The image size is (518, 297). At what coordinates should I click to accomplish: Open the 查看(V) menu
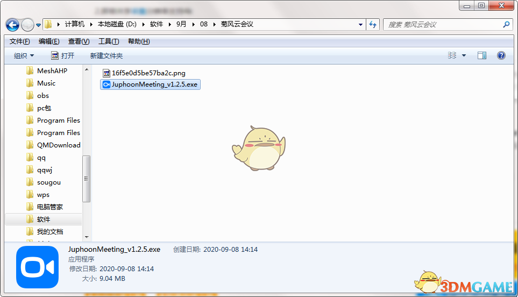click(79, 41)
